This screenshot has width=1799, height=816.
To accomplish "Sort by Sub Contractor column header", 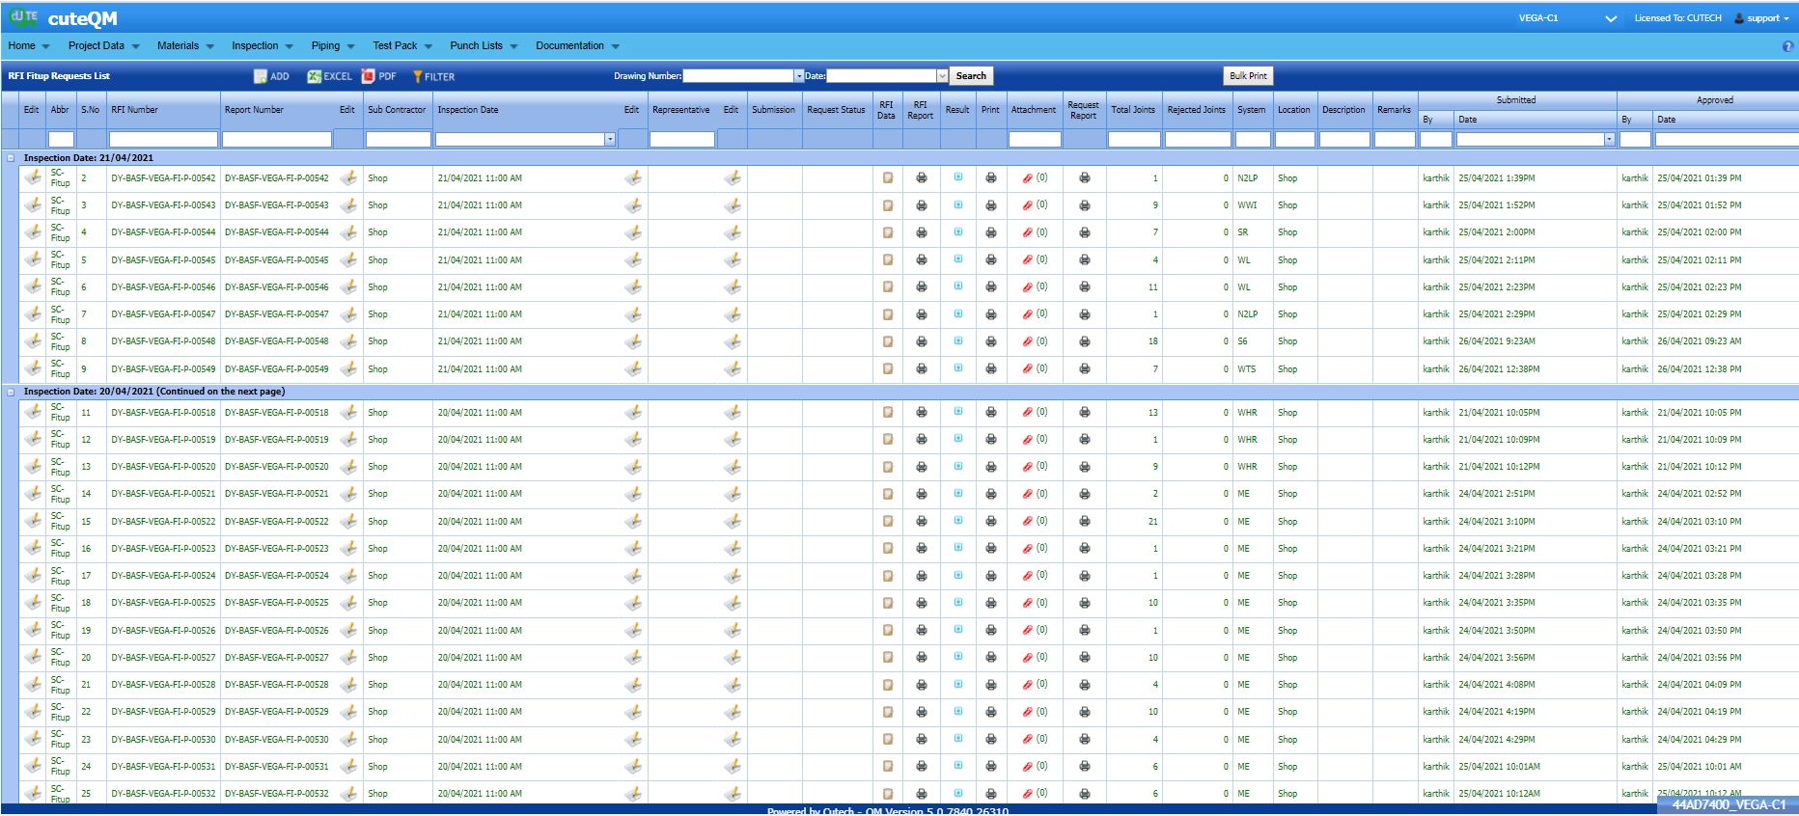I will [397, 110].
